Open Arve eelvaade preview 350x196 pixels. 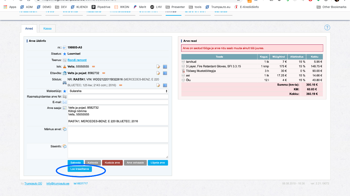coord(135,163)
